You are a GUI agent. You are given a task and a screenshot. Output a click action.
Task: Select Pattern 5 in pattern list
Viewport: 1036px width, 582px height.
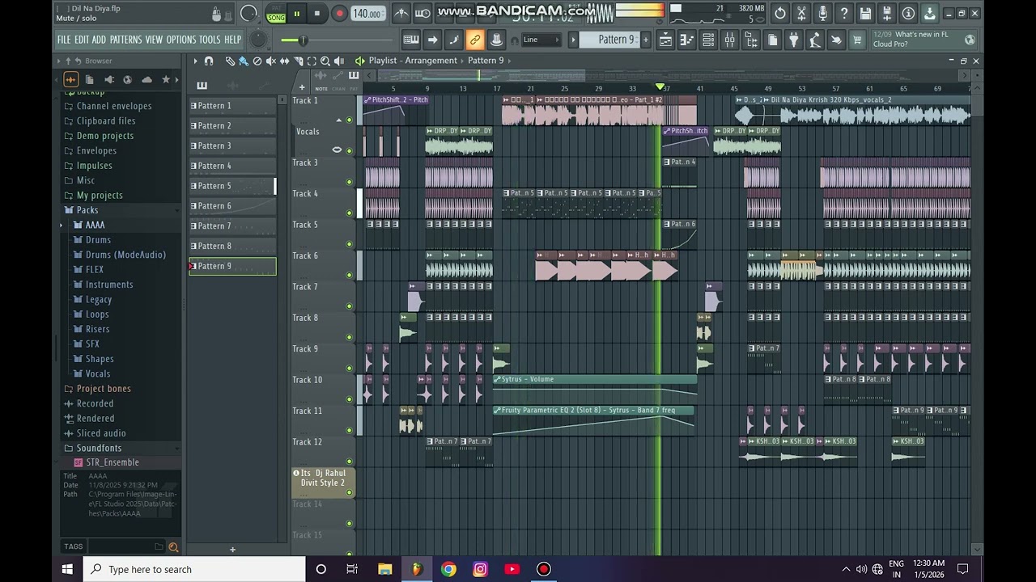coord(231,186)
